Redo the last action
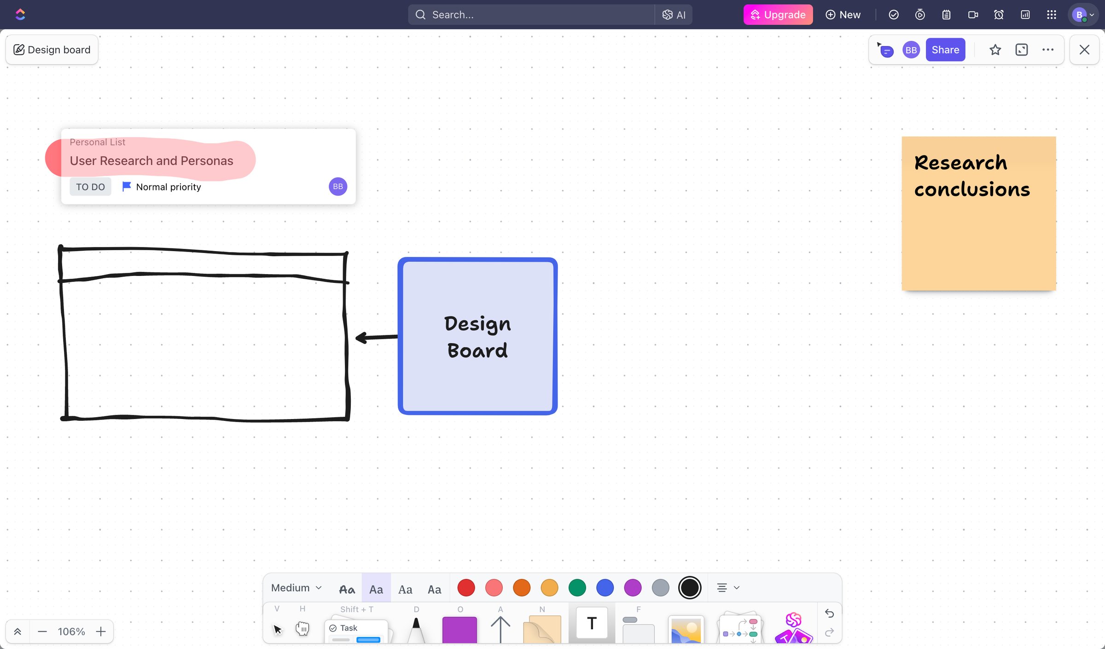The width and height of the screenshot is (1105, 649). point(829,632)
